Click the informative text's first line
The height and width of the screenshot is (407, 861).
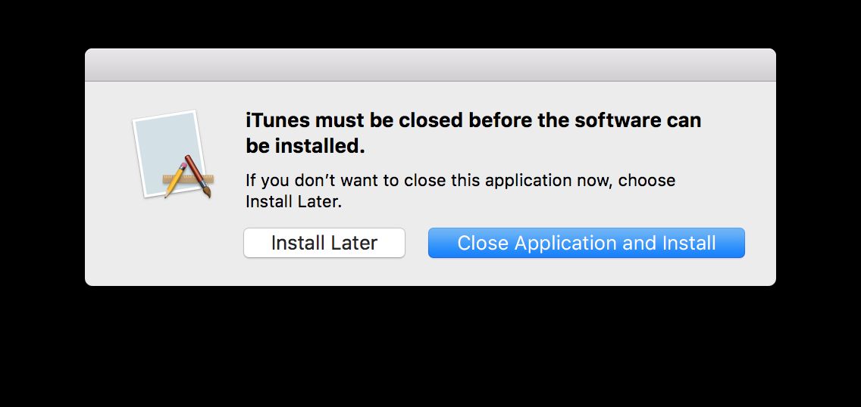pos(459,181)
